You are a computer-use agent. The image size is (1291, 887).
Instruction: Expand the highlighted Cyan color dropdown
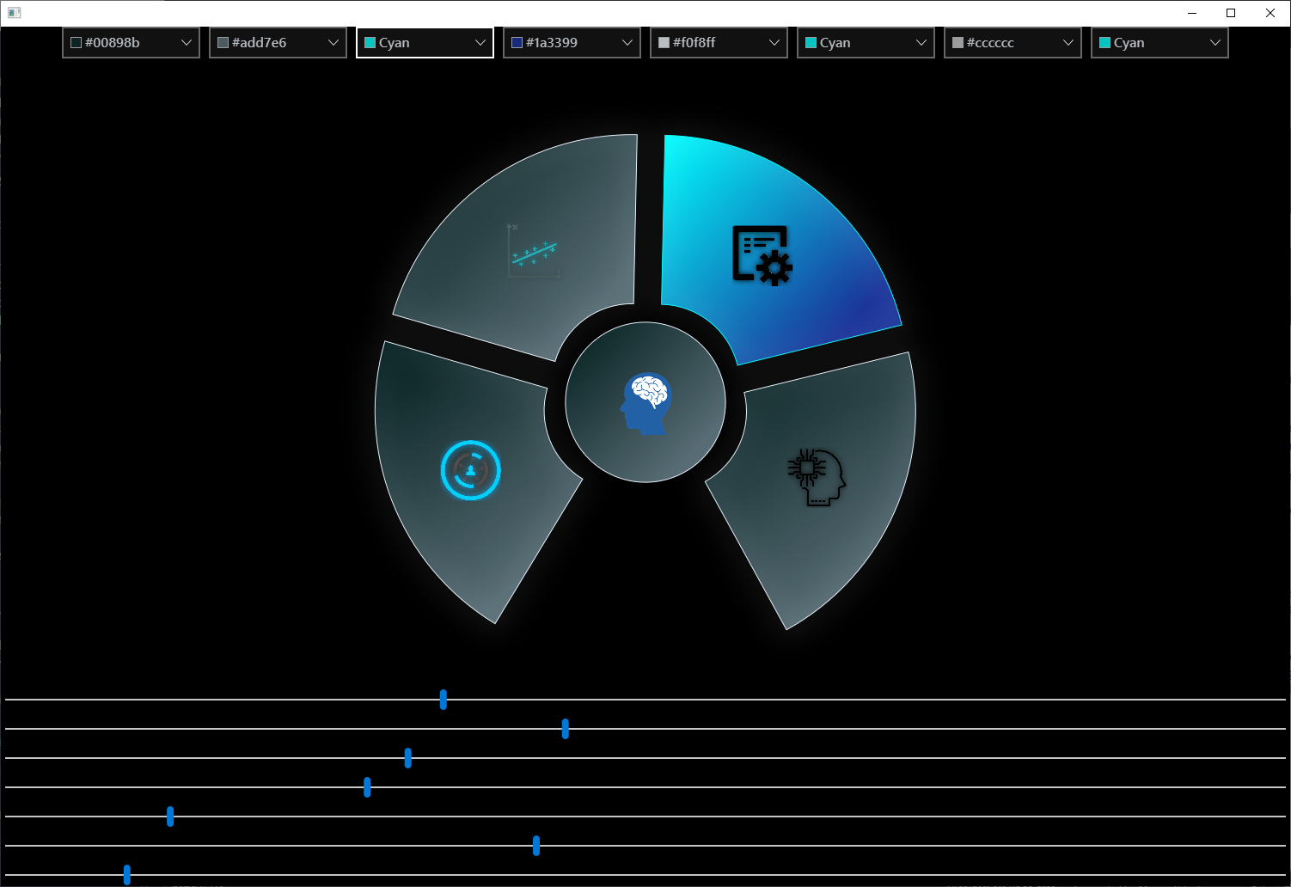point(479,41)
